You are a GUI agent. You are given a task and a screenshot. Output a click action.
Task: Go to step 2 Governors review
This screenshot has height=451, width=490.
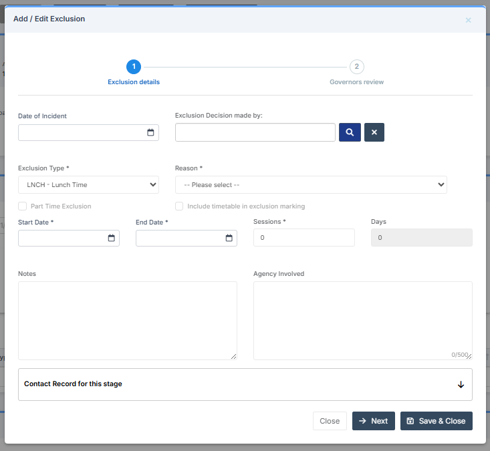point(356,67)
